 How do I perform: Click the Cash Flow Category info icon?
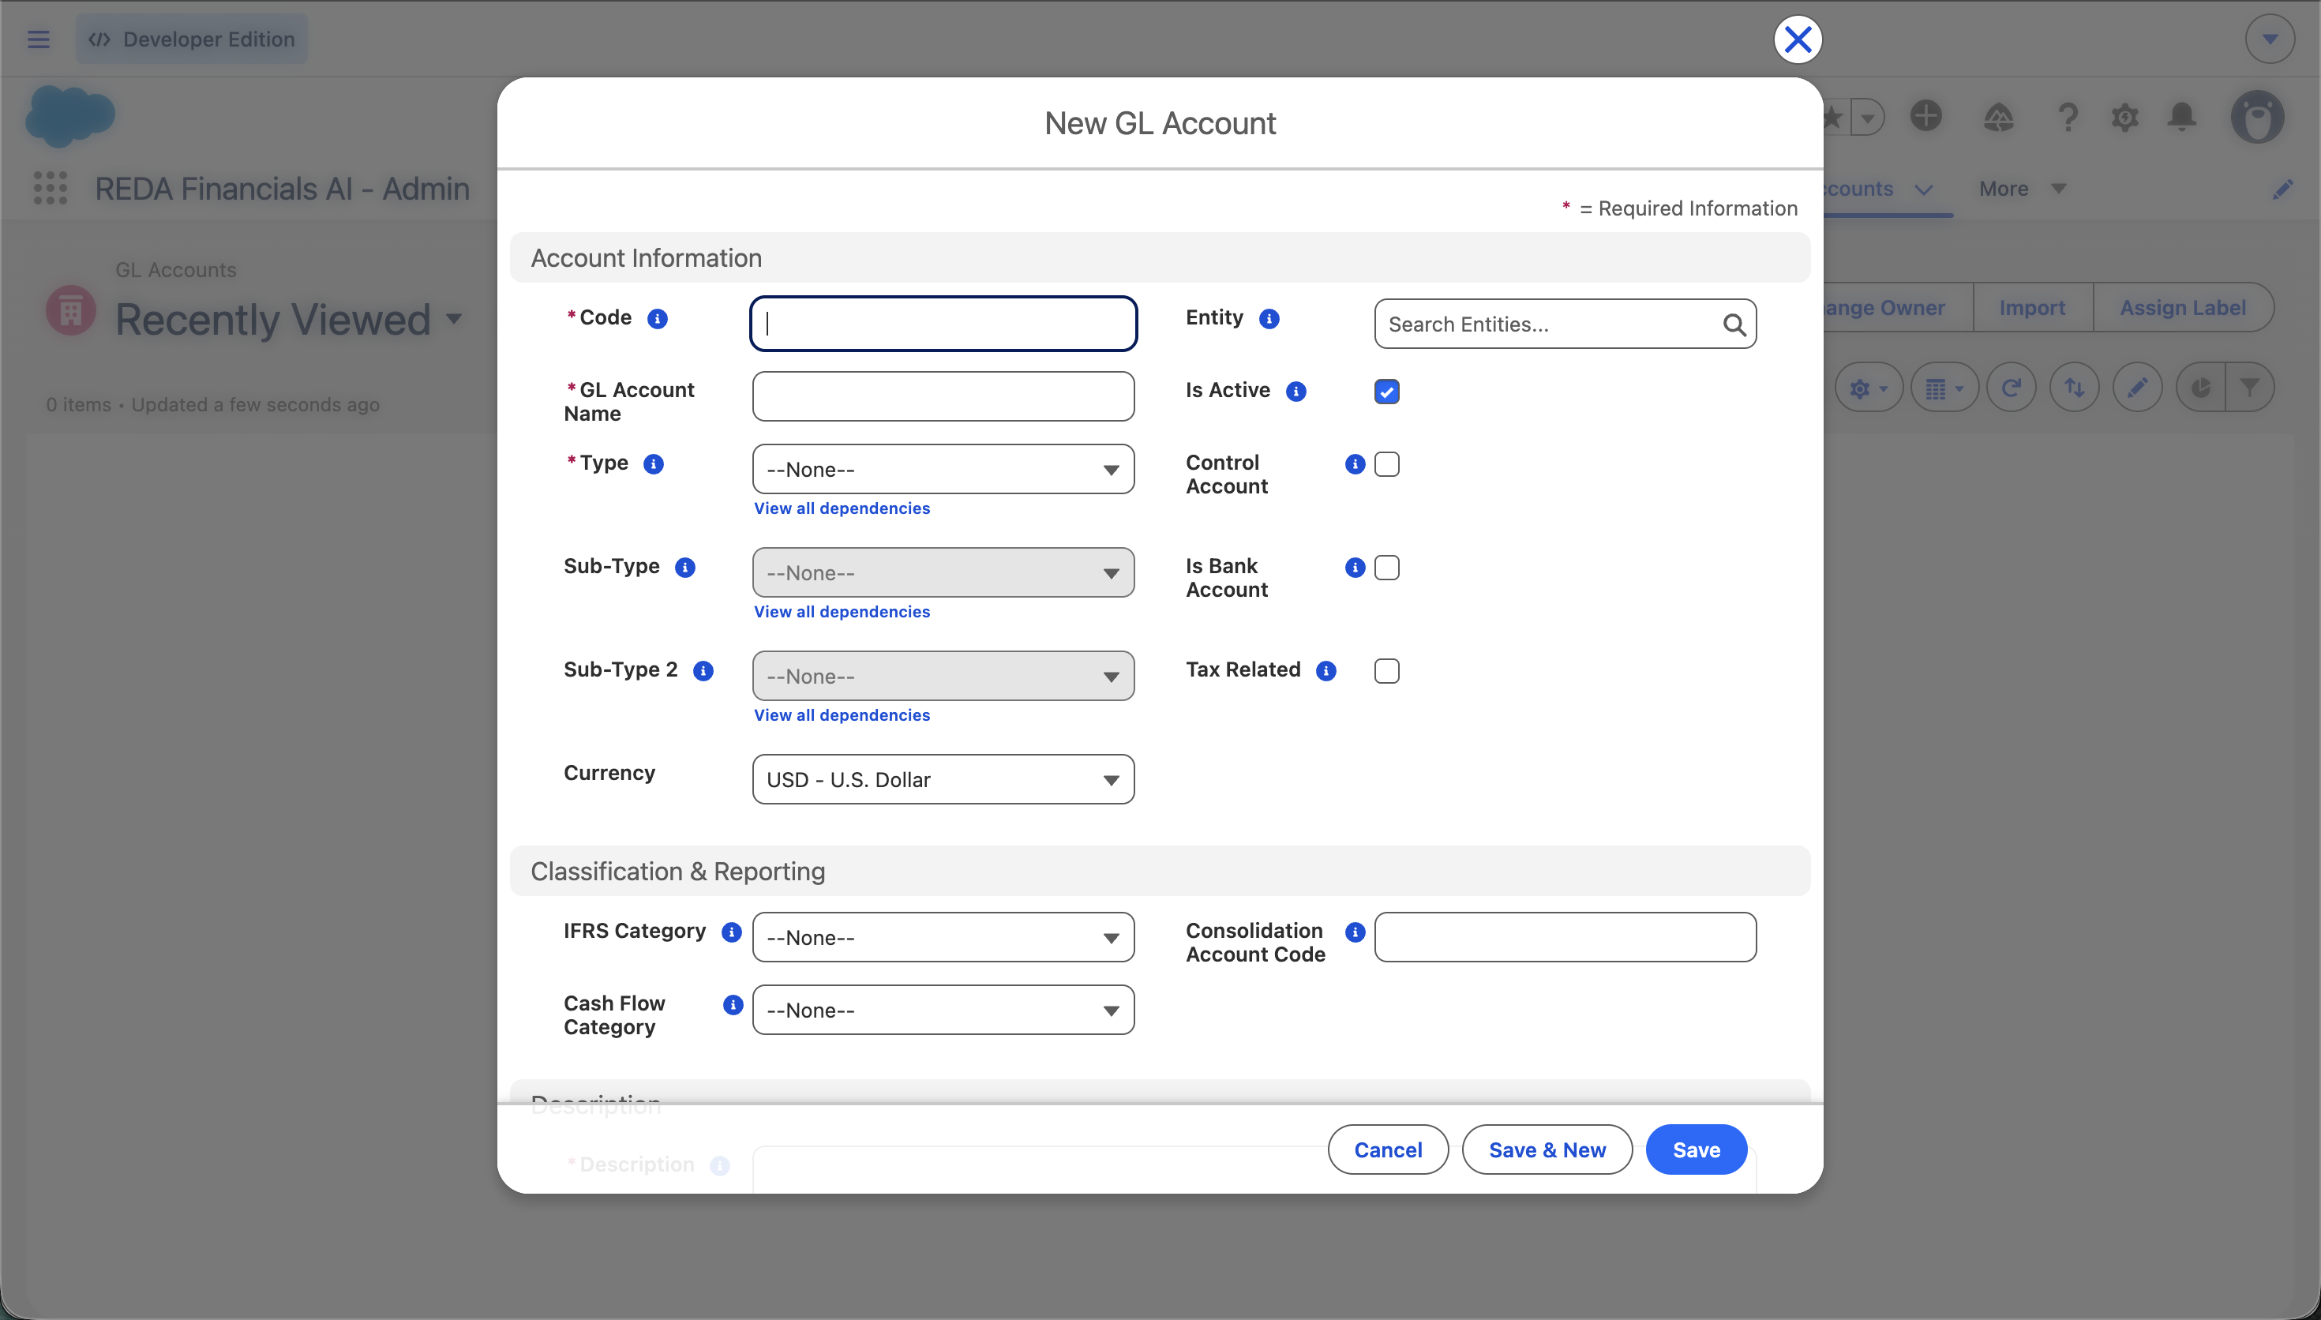point(733,1004)
